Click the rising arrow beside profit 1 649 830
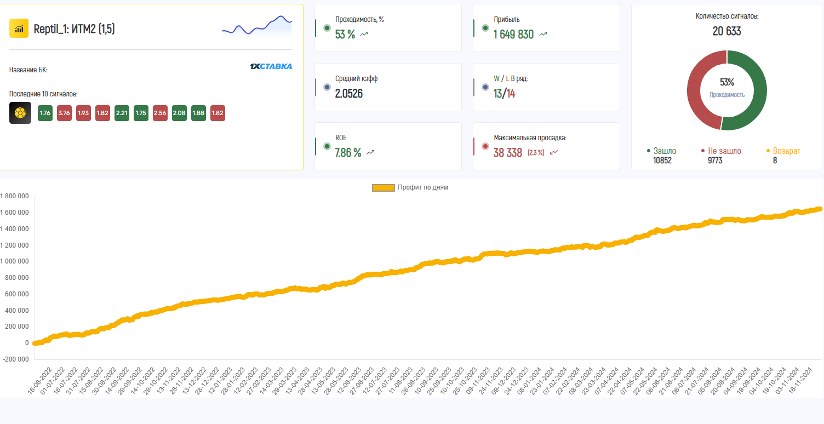Screen dimensions: 824x424 [x=543, y=34]
